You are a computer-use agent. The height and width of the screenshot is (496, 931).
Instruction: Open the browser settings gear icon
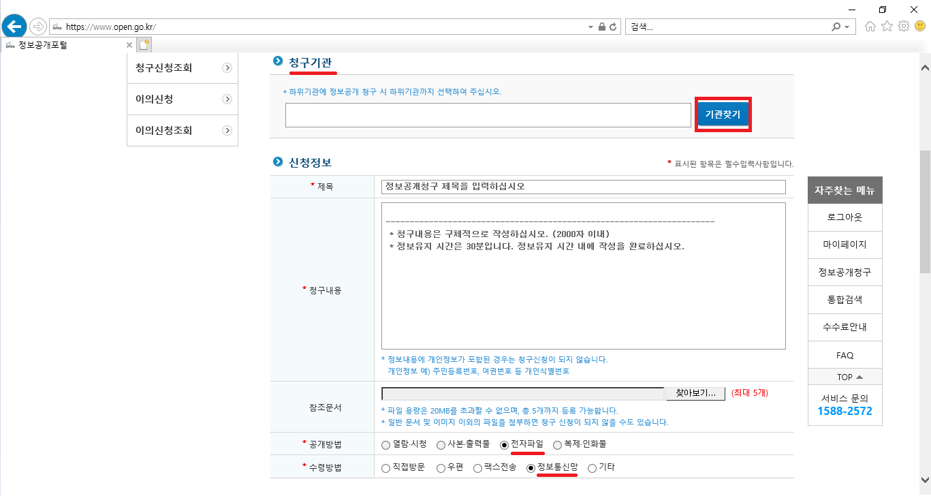click(x=904, y=27)
